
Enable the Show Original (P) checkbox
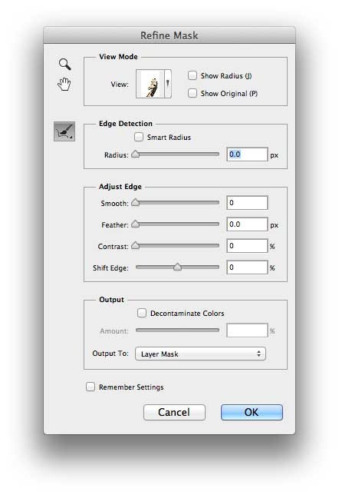point(193,93)
